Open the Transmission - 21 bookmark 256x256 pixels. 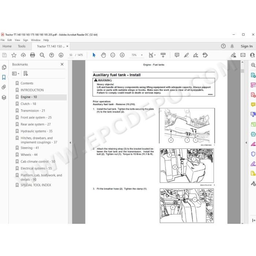pos(33,111)
